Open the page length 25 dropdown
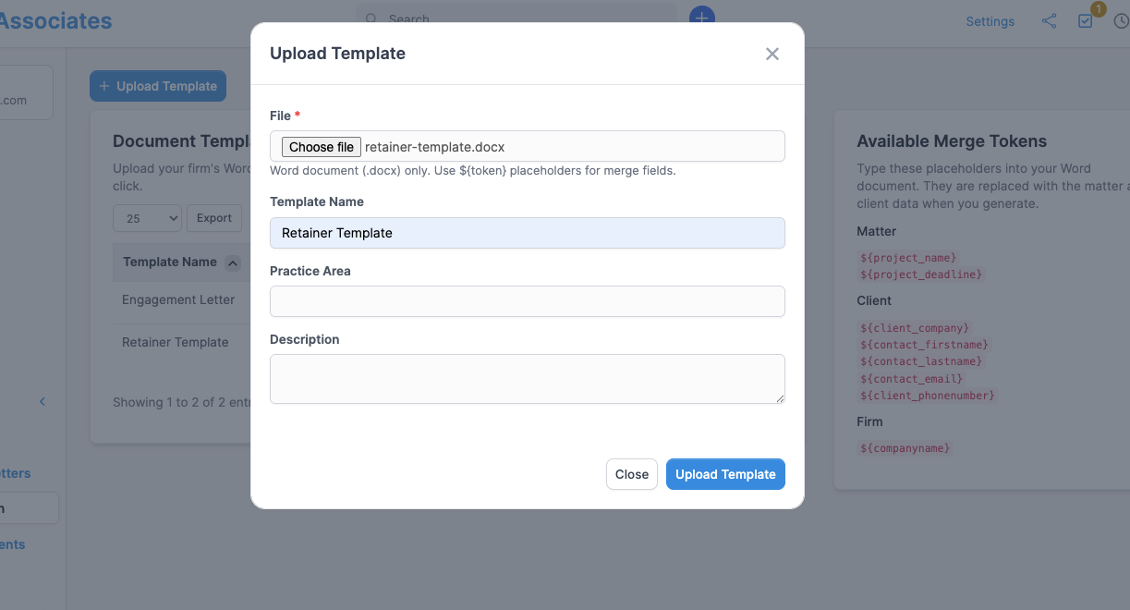Image resolution: width=1130 pixels, height=610 pixels. 148,218
